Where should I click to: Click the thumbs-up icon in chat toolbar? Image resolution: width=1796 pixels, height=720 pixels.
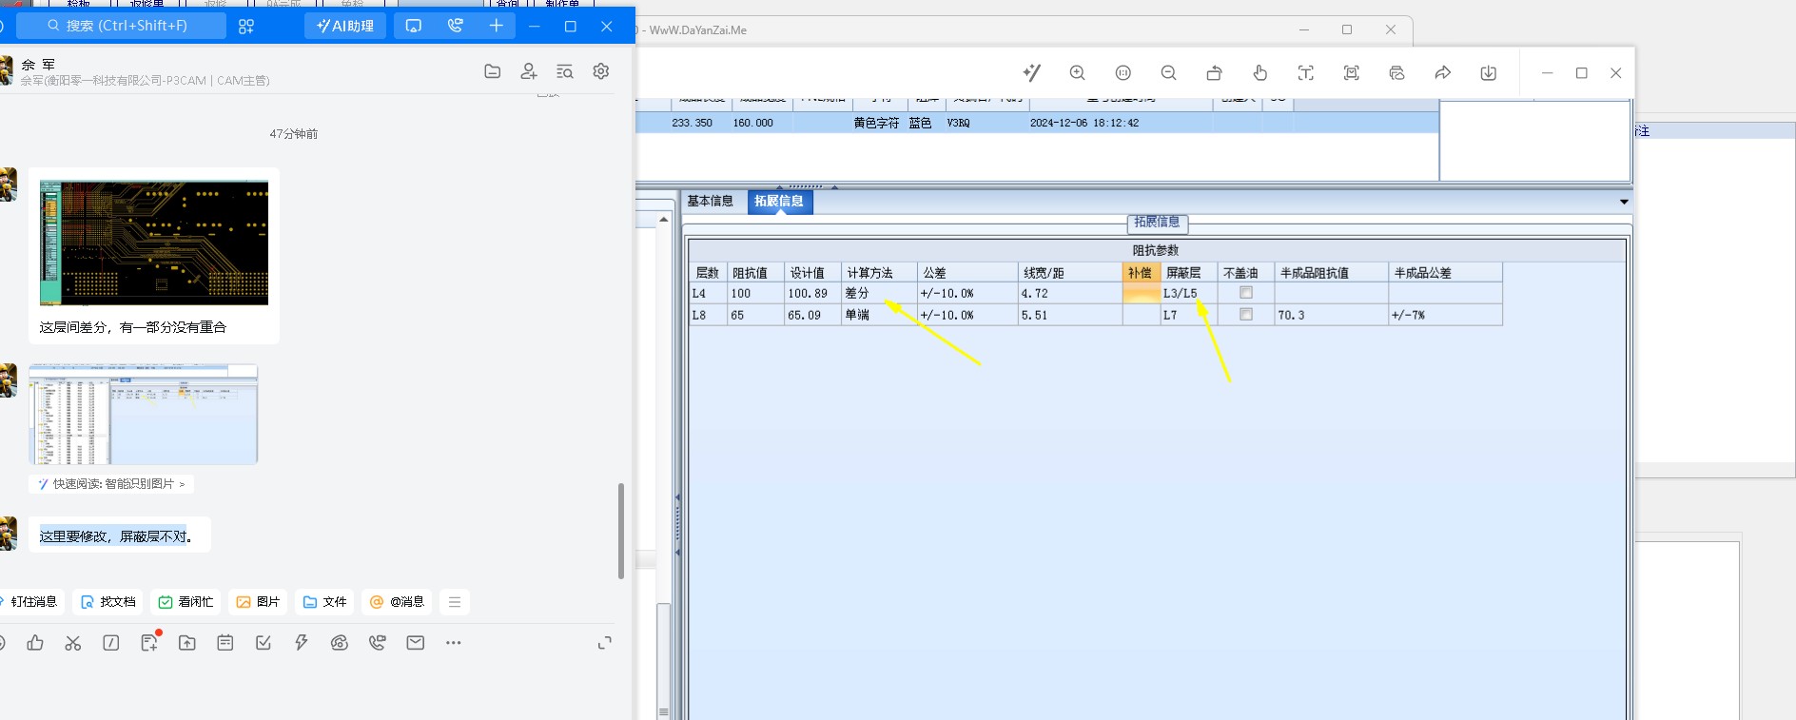tap(35, 643)
